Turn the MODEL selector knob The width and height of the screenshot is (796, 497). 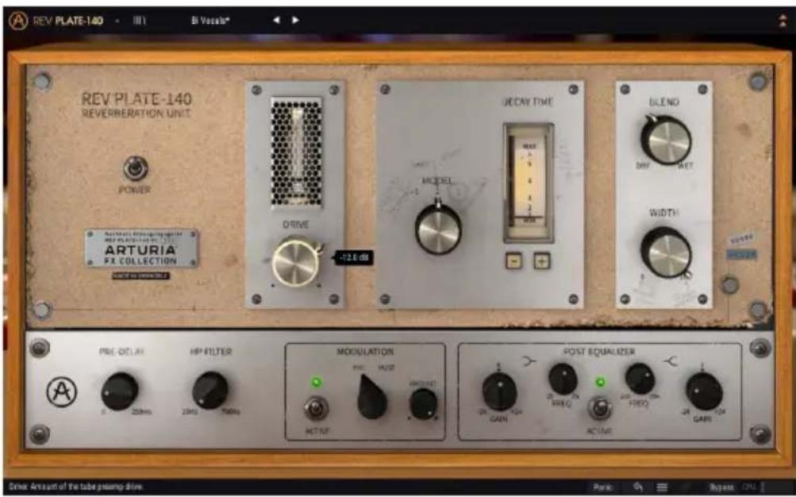(x=438, y=229)
